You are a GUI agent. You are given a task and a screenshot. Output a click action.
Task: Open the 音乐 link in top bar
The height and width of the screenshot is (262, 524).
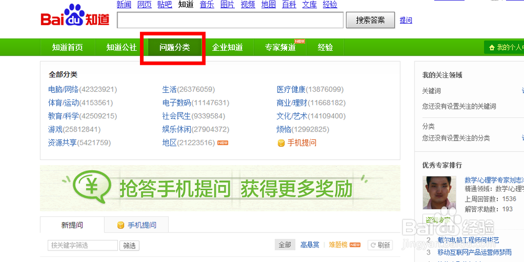coord(207,5)
